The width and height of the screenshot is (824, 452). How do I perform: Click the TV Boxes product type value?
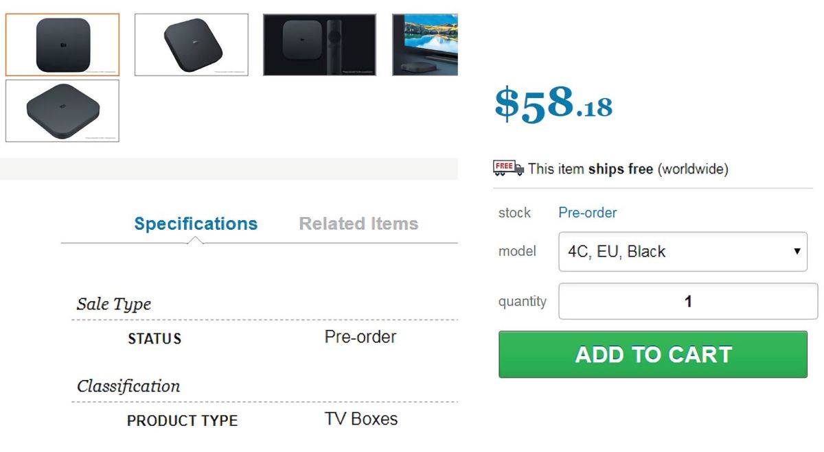tap(360, 419)
